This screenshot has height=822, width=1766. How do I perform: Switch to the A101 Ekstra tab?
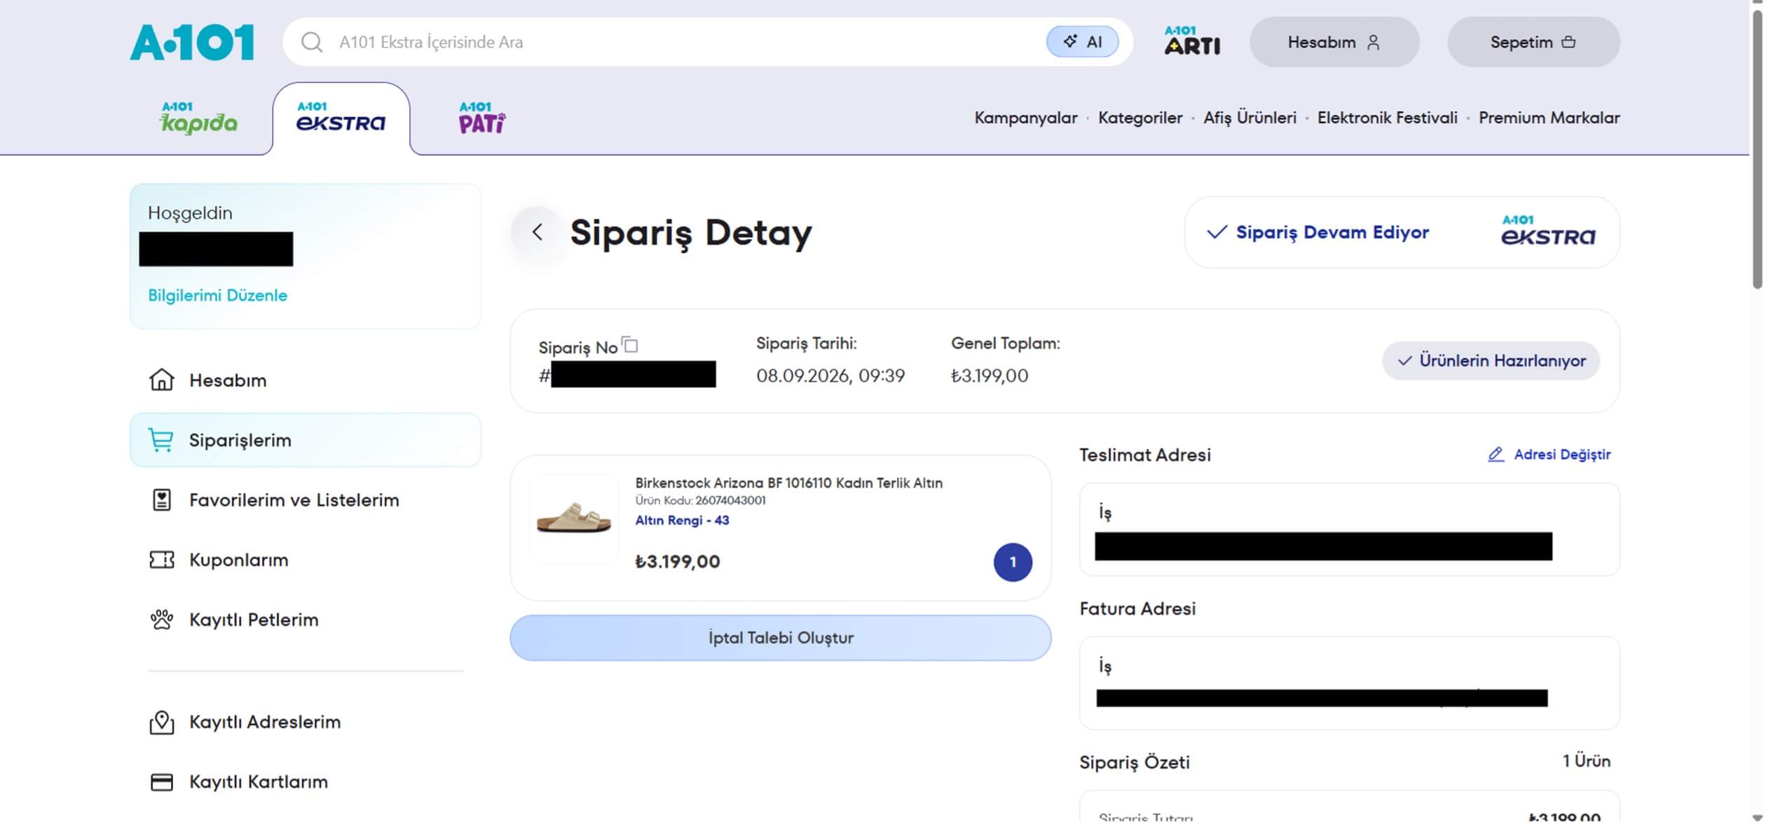click(341, 118)
